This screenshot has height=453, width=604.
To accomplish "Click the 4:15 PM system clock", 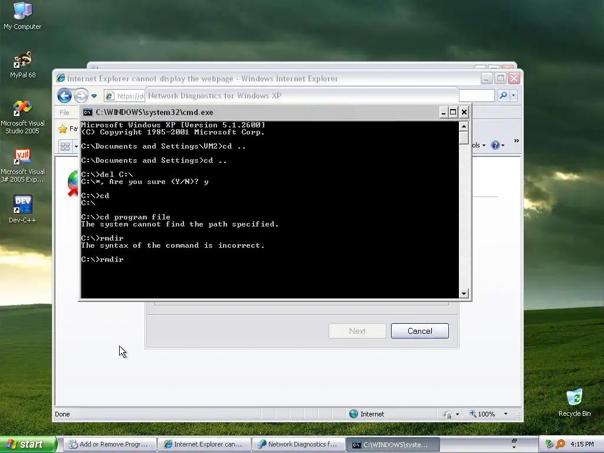I will click(x=582, y=444).
